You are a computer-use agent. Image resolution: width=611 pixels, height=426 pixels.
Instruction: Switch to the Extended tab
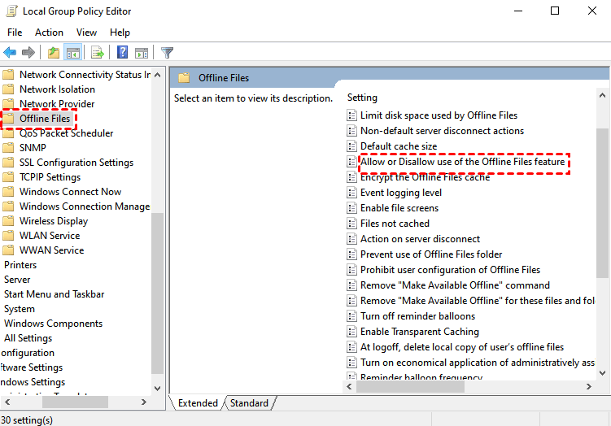(x=198, y=403)
